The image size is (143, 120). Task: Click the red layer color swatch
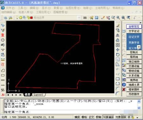tap(31, 18)
